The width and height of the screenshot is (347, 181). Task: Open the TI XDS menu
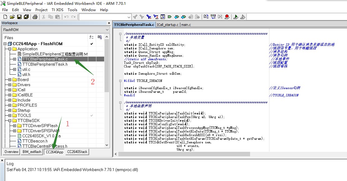(x=57, y=10)
